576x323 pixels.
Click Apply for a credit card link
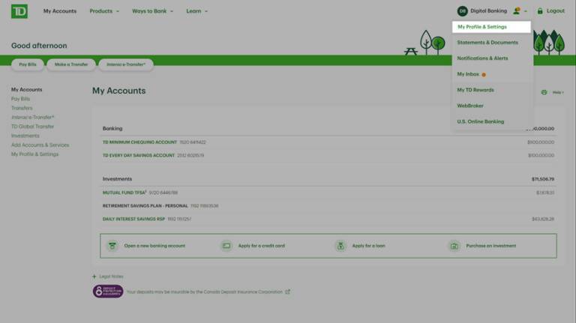tap(262, 246)
